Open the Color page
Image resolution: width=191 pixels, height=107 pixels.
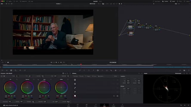pyautogui.click(x=104, y=105)
